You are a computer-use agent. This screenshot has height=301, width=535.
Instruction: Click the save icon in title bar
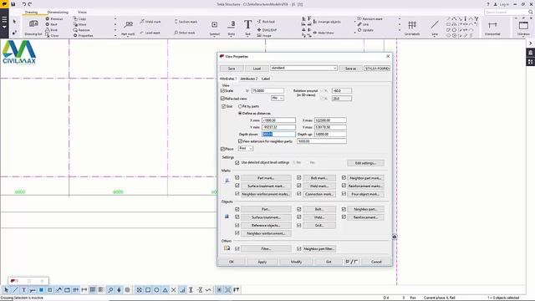pyautogui.click(x=13, y=4)
